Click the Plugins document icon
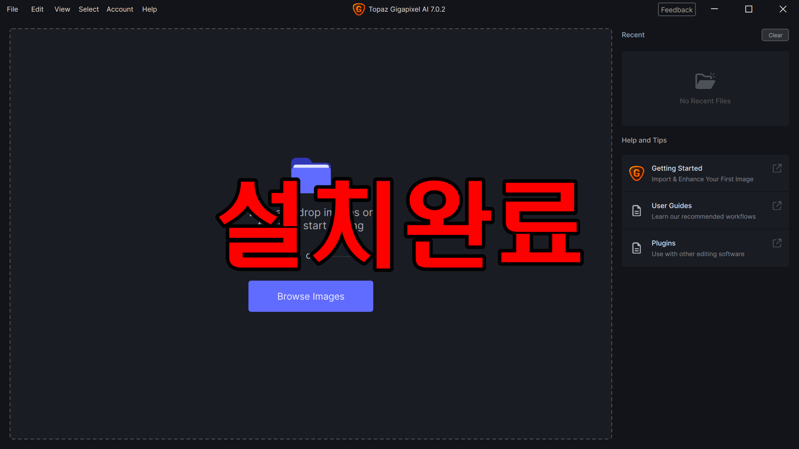Image resolution: width=799 pixels, height=449 pixels. click(636, 248)
